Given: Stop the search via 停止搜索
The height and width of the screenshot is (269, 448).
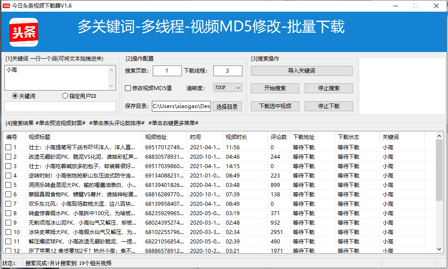Looking at the screenshot, I should pos(328,88).
